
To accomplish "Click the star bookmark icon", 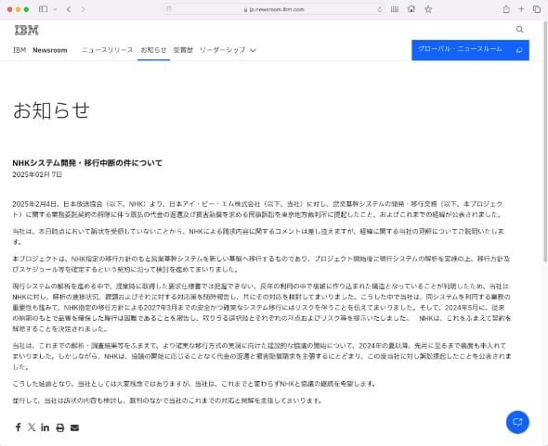I will click(x=428, y=9).
